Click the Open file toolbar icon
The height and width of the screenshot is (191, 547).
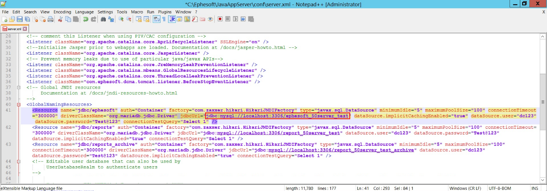point(12,19)
